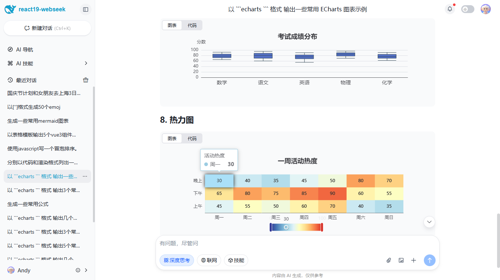Click the heatmap cell 90 for 周五 下午
This screenshot has width=500, height=280.
coord(332,193)
